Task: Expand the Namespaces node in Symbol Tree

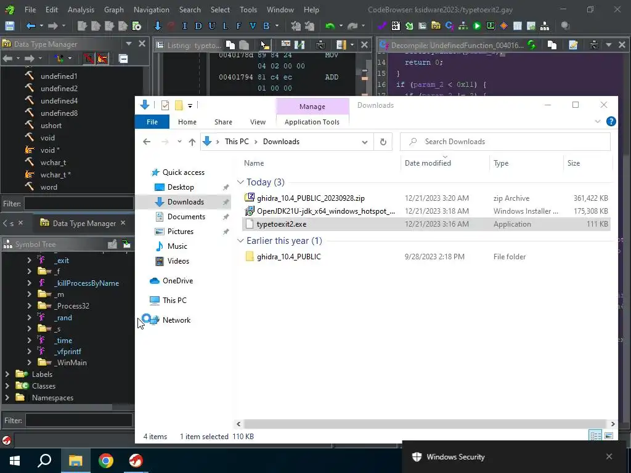Action: [x=7, y=397]
